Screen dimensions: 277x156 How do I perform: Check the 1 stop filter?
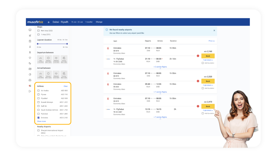[x=38, y=34]
